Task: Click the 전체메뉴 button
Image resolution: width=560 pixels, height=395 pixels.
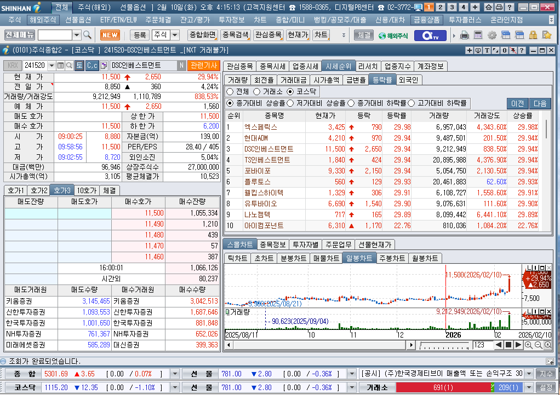Action: (20, 35)
